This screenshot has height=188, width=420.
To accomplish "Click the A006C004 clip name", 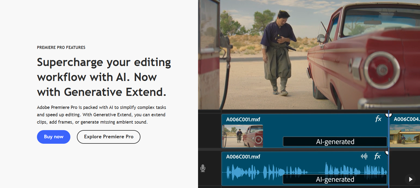I will [407, 119].
